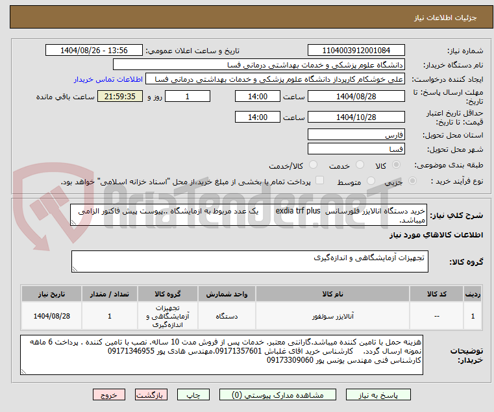Click the resize grip of گروه کالا box
This screenshot has height=412, width=494.
pos(75,269)
